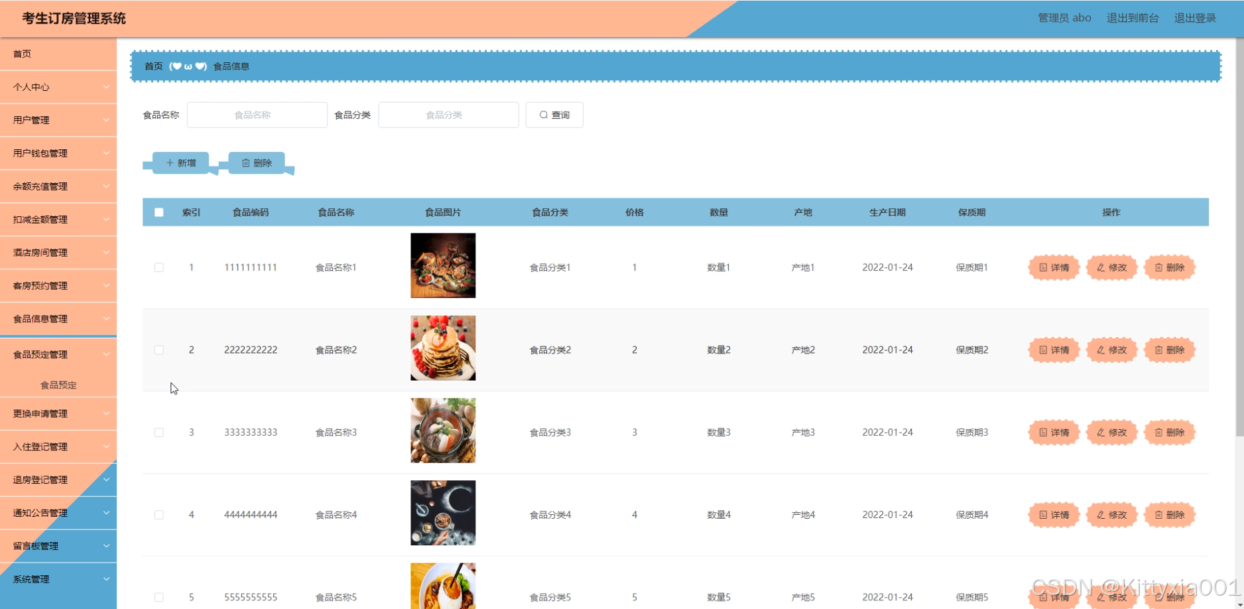Expand the 用户管理 sidebar chevron

(x=106, y=120)
